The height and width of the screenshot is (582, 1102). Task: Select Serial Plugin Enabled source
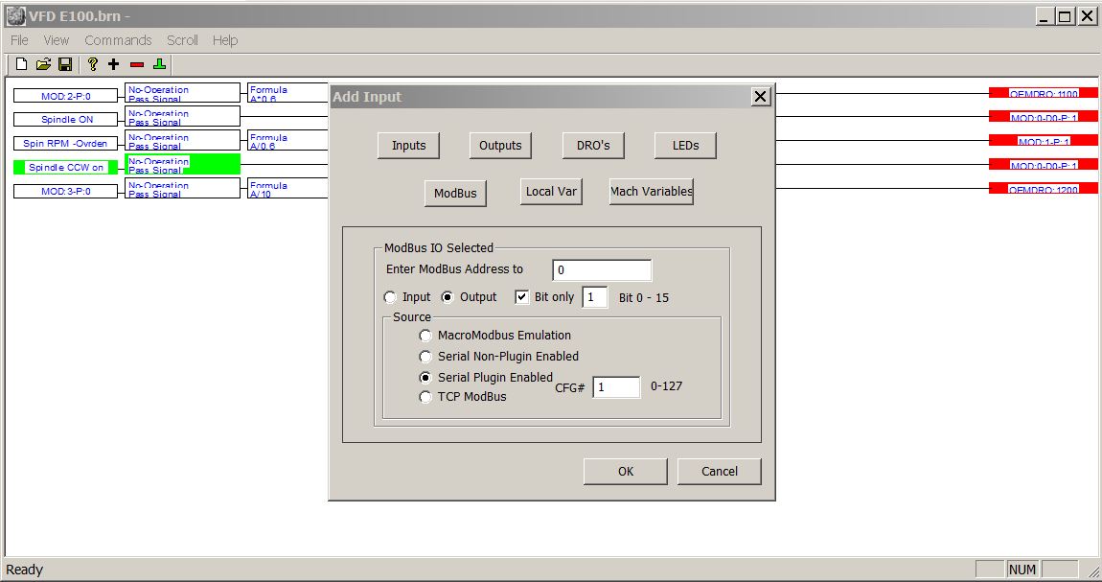[x=425, y=378]
